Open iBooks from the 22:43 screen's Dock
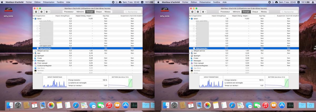Viewport: 316px width, 112px height. [274, 105]
